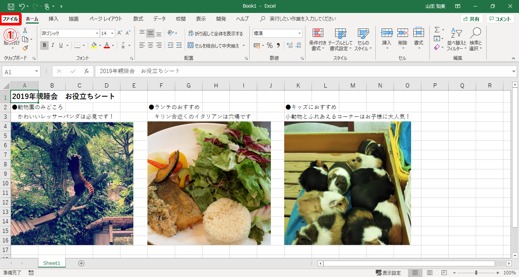Click the insert function fx button
This screenshot has width=519, height=277.
point(87,71)
